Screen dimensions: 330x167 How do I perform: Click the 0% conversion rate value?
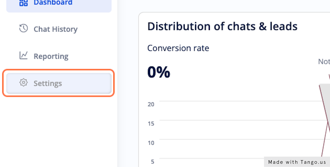(159, 72)
